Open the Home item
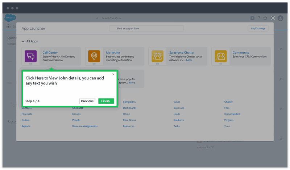Screen dimensions: 290x170 pos(126,114)
